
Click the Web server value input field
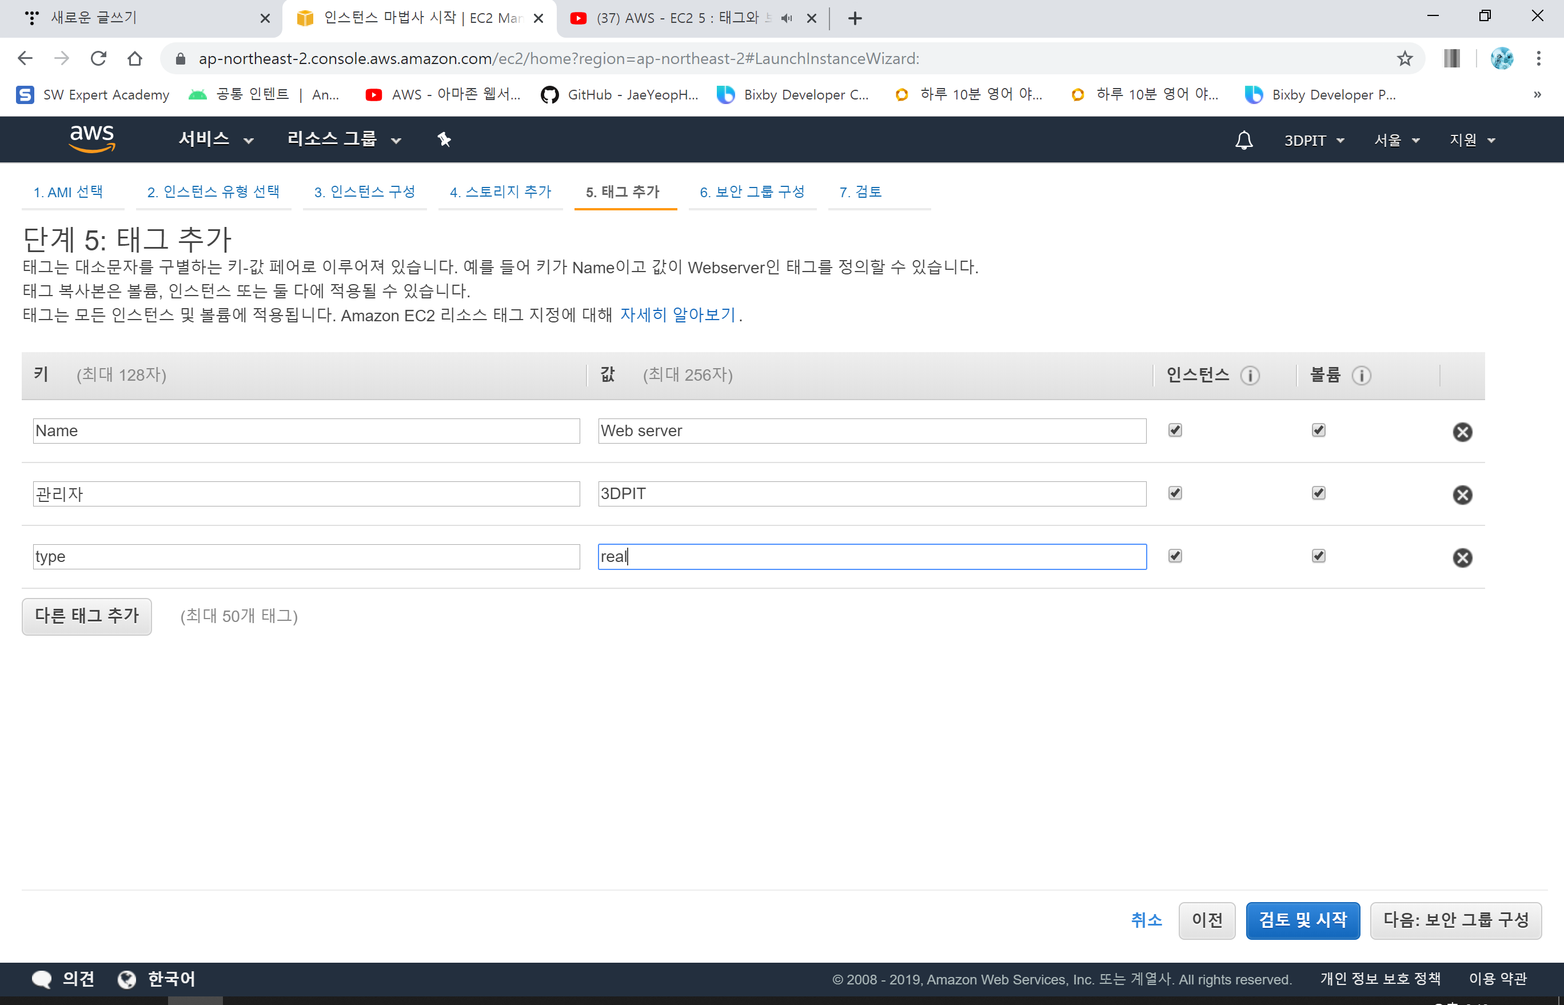(872, 430)
